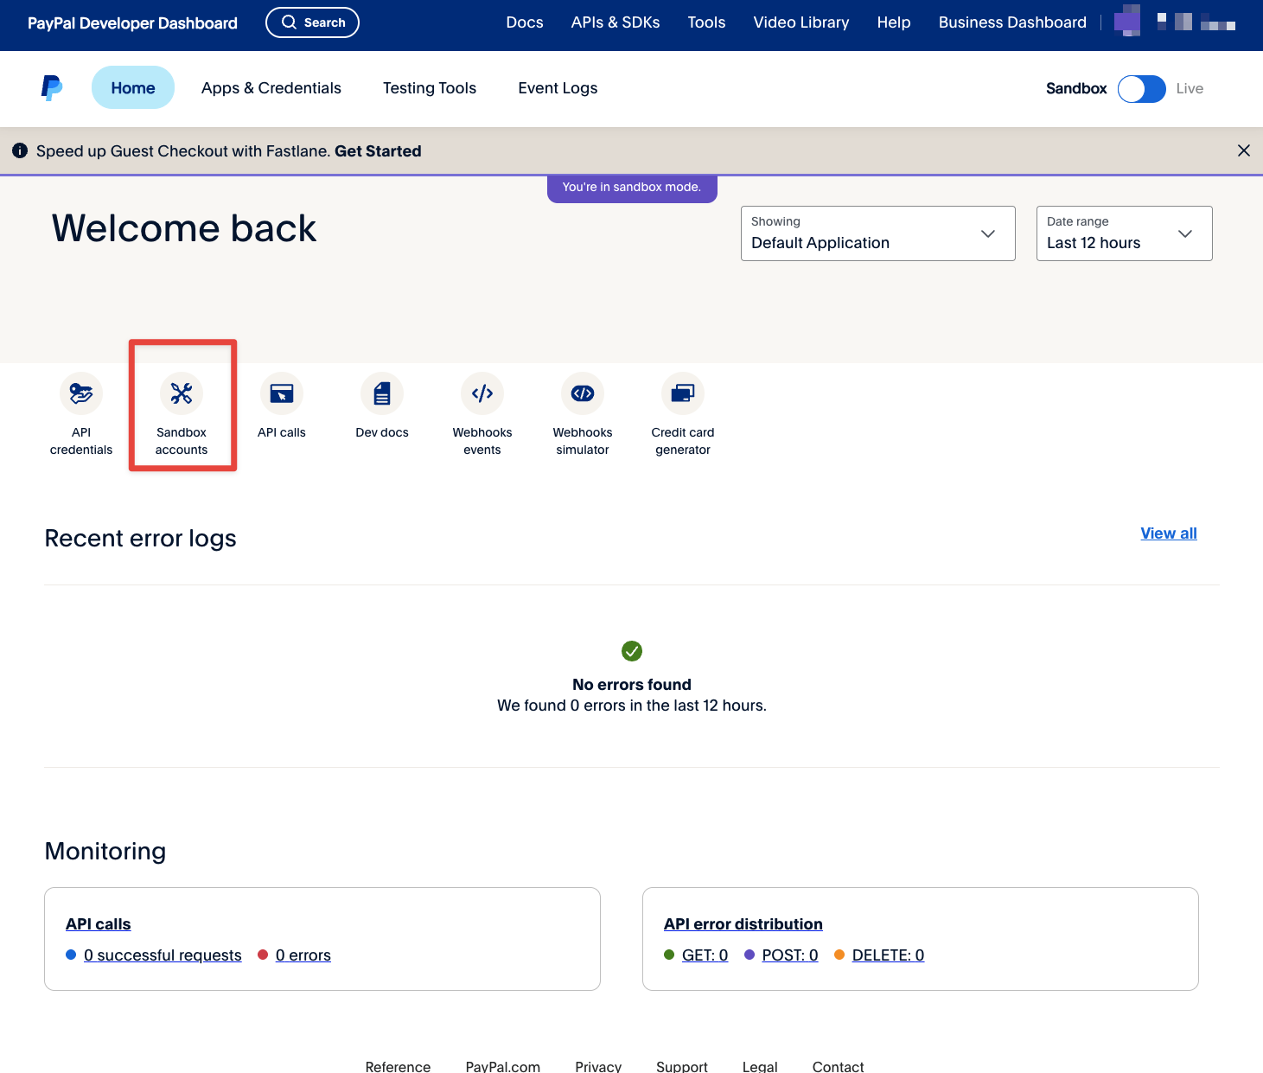Open the 0 successful requests link
Image resolution: width=1263 pixels, height=1073 pixels.
point(163,955)
